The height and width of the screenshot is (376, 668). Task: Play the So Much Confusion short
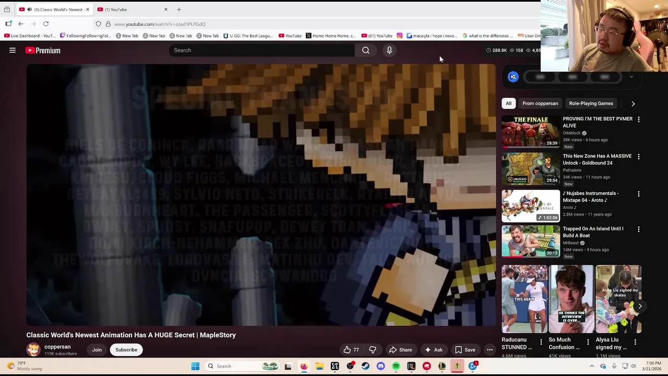coord(571,299)
